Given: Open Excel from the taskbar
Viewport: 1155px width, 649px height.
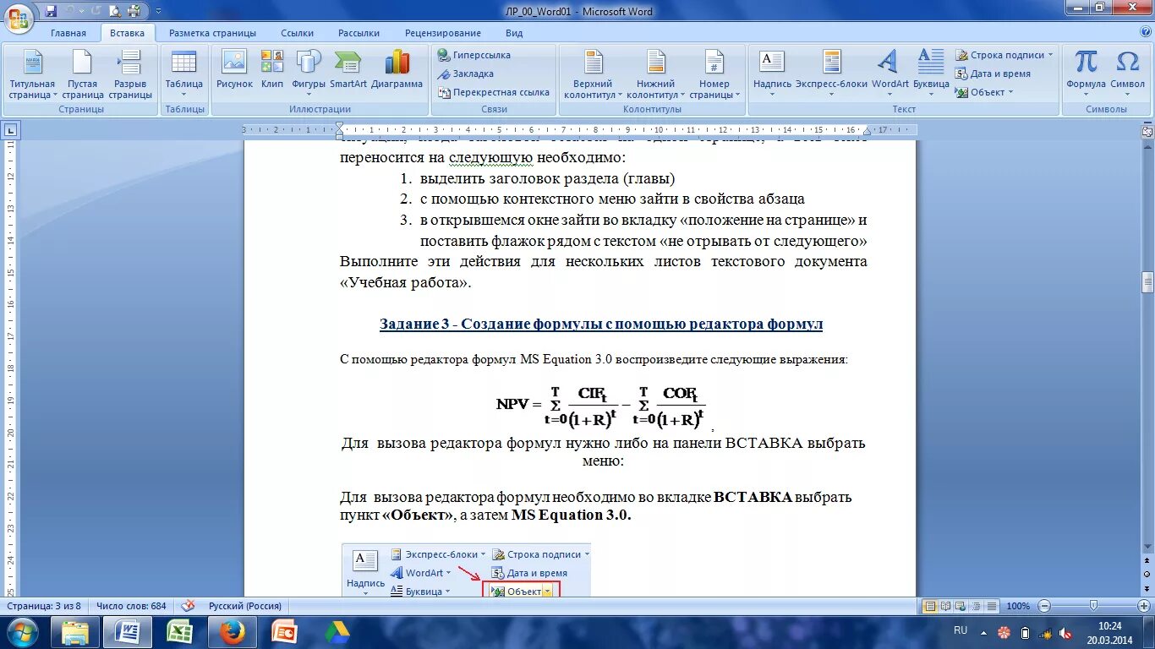Looking at the screenshot, I should tap(179, 631).
